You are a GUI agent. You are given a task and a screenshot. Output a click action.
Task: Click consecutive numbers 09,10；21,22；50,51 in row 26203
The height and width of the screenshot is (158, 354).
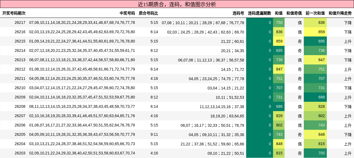coord(226,153)
